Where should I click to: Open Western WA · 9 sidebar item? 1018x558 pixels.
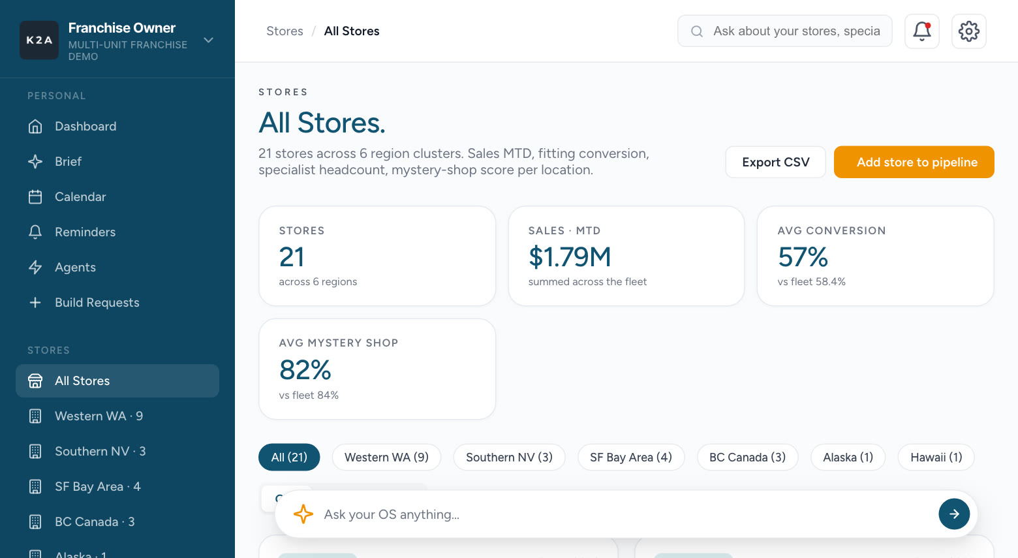coord(117,416)
